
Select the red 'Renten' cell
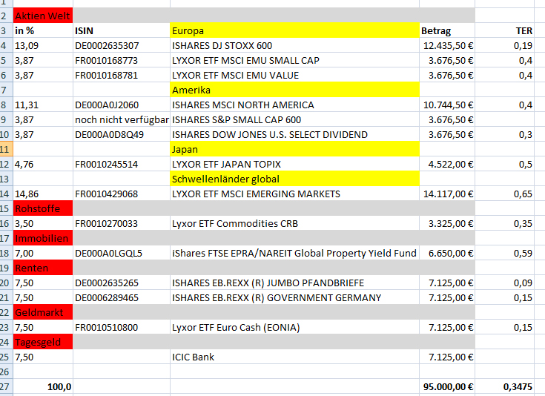(x=43, y=268)
